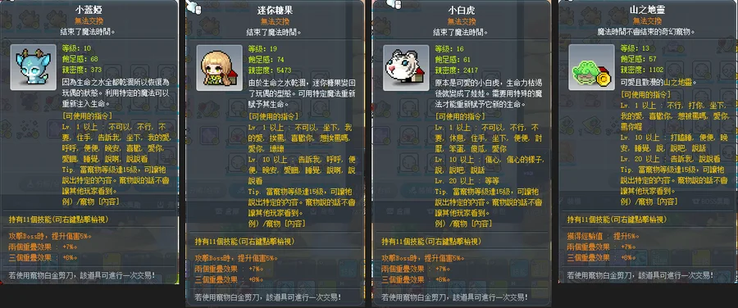
Task: Click 小白虎's 持有11個技能 skill line
Action: (431, 241)
